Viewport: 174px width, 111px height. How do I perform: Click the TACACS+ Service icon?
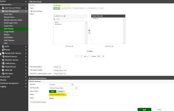pos(3,60)
